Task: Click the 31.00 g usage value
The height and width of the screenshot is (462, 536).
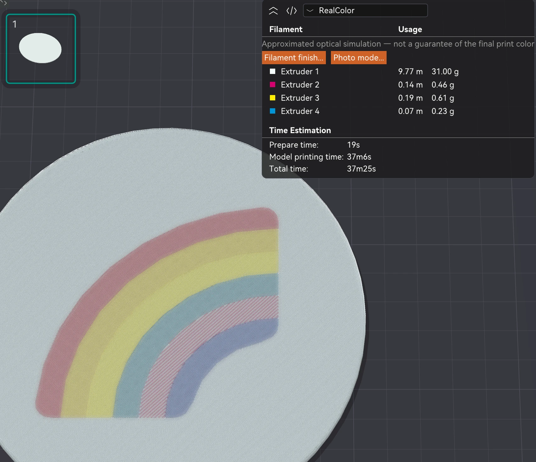Action: click(445, 71)
